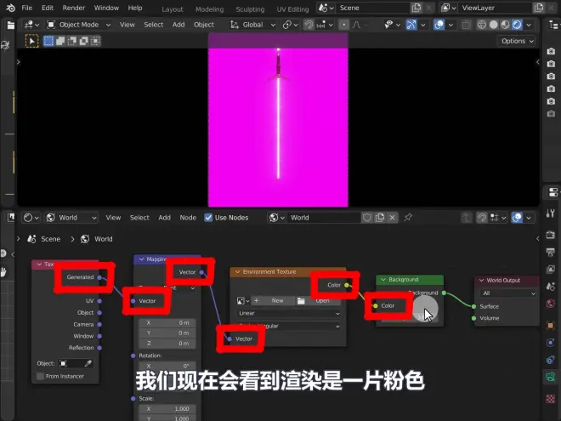The width and height of the screenshot is (561, 421).
Task: Switch to solid viewport shading
Action: pos(494,25)
